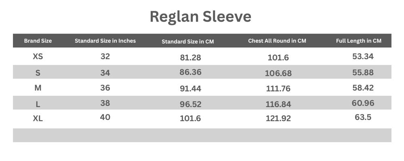404x161 pixels.
Task: Click the Full Length in CM header
Action: [x=359, y=41]
